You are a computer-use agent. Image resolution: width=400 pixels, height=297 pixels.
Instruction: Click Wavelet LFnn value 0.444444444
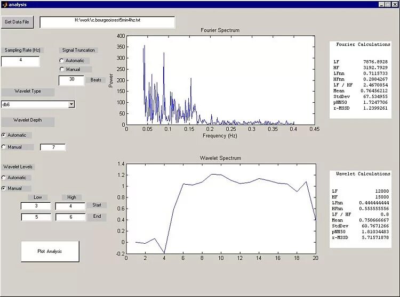tap(374, 203)
